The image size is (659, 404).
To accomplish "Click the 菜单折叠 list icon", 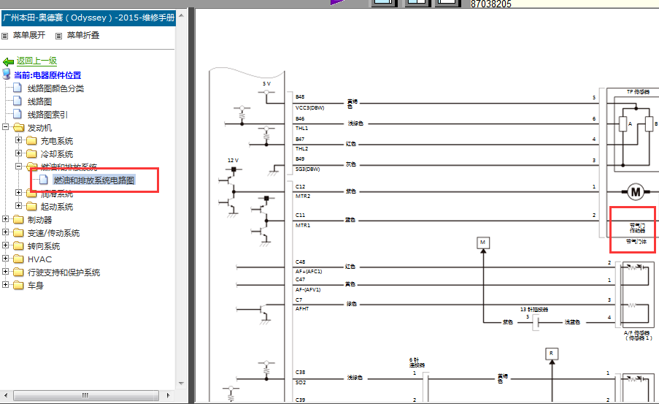I will click(59, 37).
